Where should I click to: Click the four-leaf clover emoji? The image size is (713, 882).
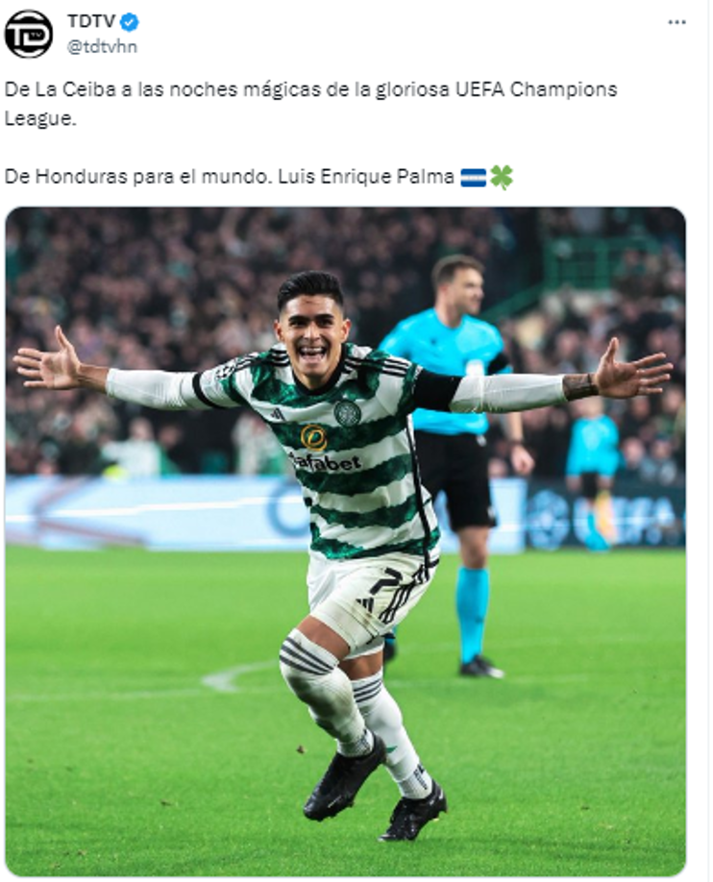pos(502,177)
